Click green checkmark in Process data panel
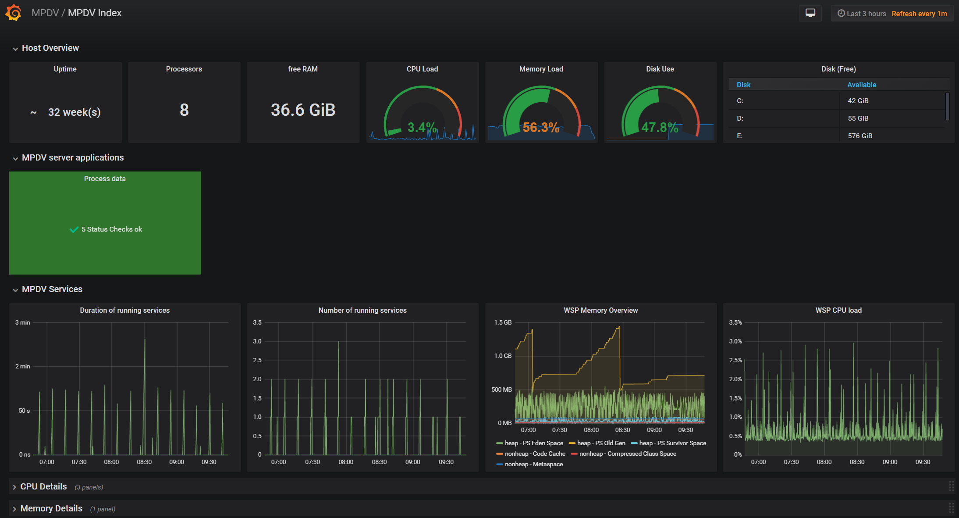The height and width of the screenshot is (518, 959). pyautogui.click(x=74, y=229)
